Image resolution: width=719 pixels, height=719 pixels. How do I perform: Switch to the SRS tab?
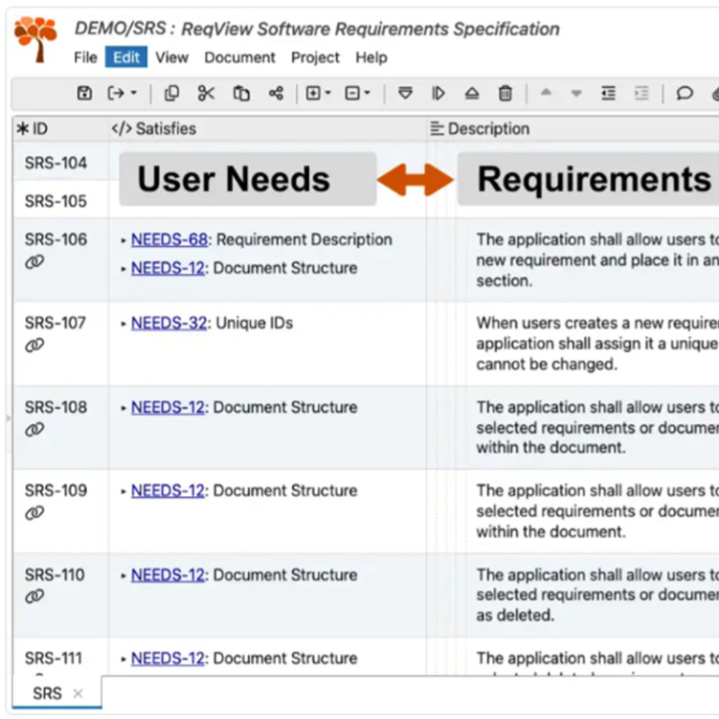[47, 694]
